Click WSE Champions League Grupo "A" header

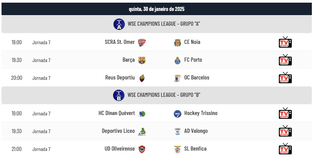click(x=164, y=24)
